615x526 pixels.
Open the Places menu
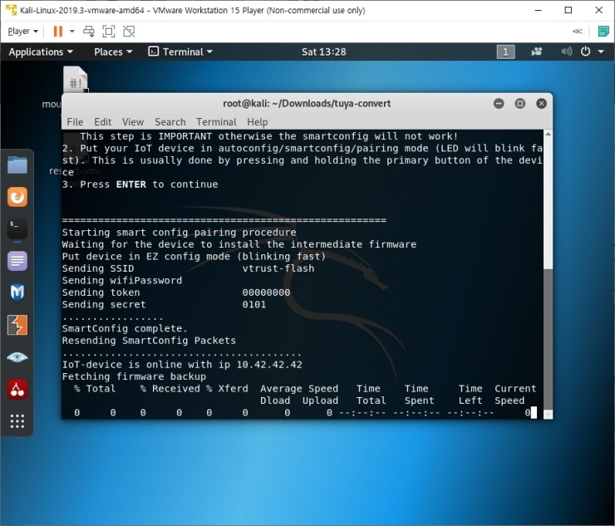[113, 52]
